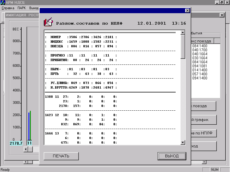Screen dimensions: 230x172
Task: Click the partially hidden 'поезда' button behind the dialog
Action: [x=204, y=106]
